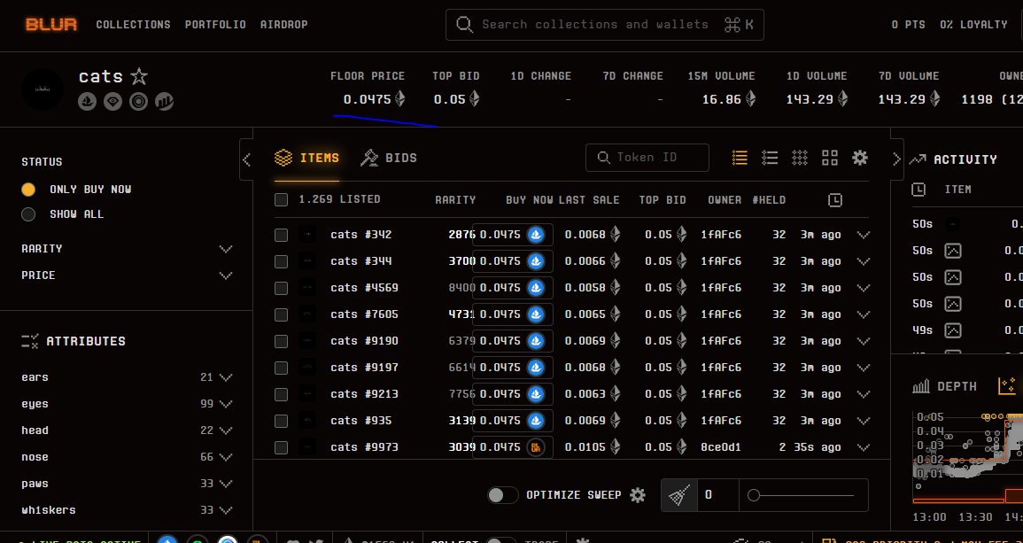Favorite the cats collection with the star
The height and width of the screenshot is (543, 1023).
139,76
